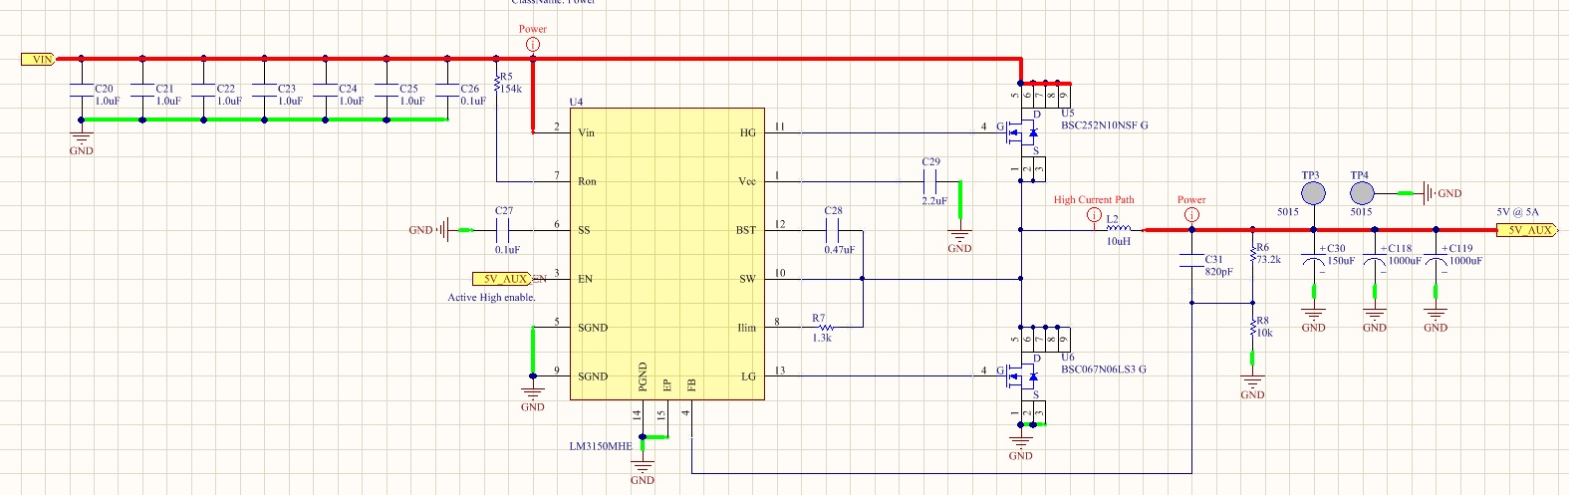This screenshot has width=1569, height=495.
Task: Click the LM3150MHE part label
Action: click(600, 446)
